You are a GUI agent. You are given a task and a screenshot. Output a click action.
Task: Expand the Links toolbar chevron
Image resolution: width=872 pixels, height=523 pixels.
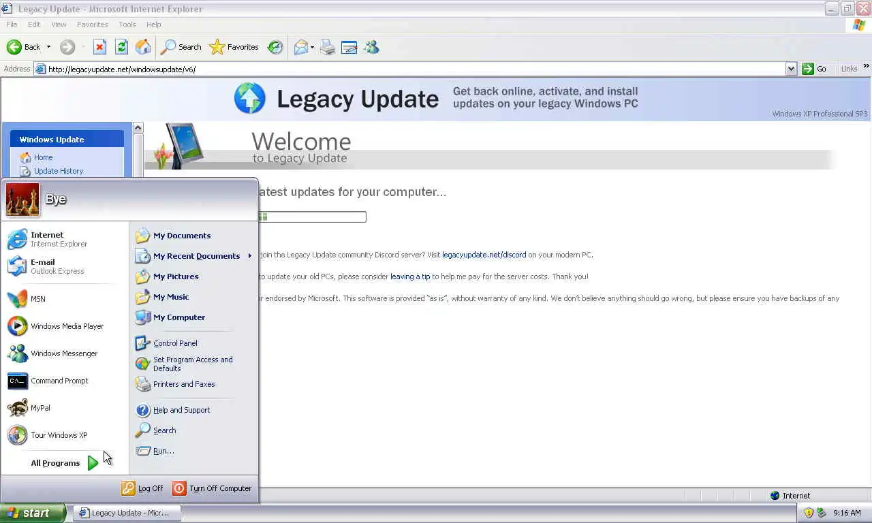[867, 67]
